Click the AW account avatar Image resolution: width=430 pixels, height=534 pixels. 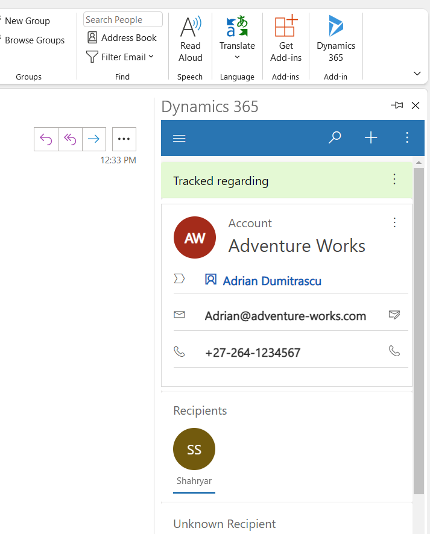(195, 237)
